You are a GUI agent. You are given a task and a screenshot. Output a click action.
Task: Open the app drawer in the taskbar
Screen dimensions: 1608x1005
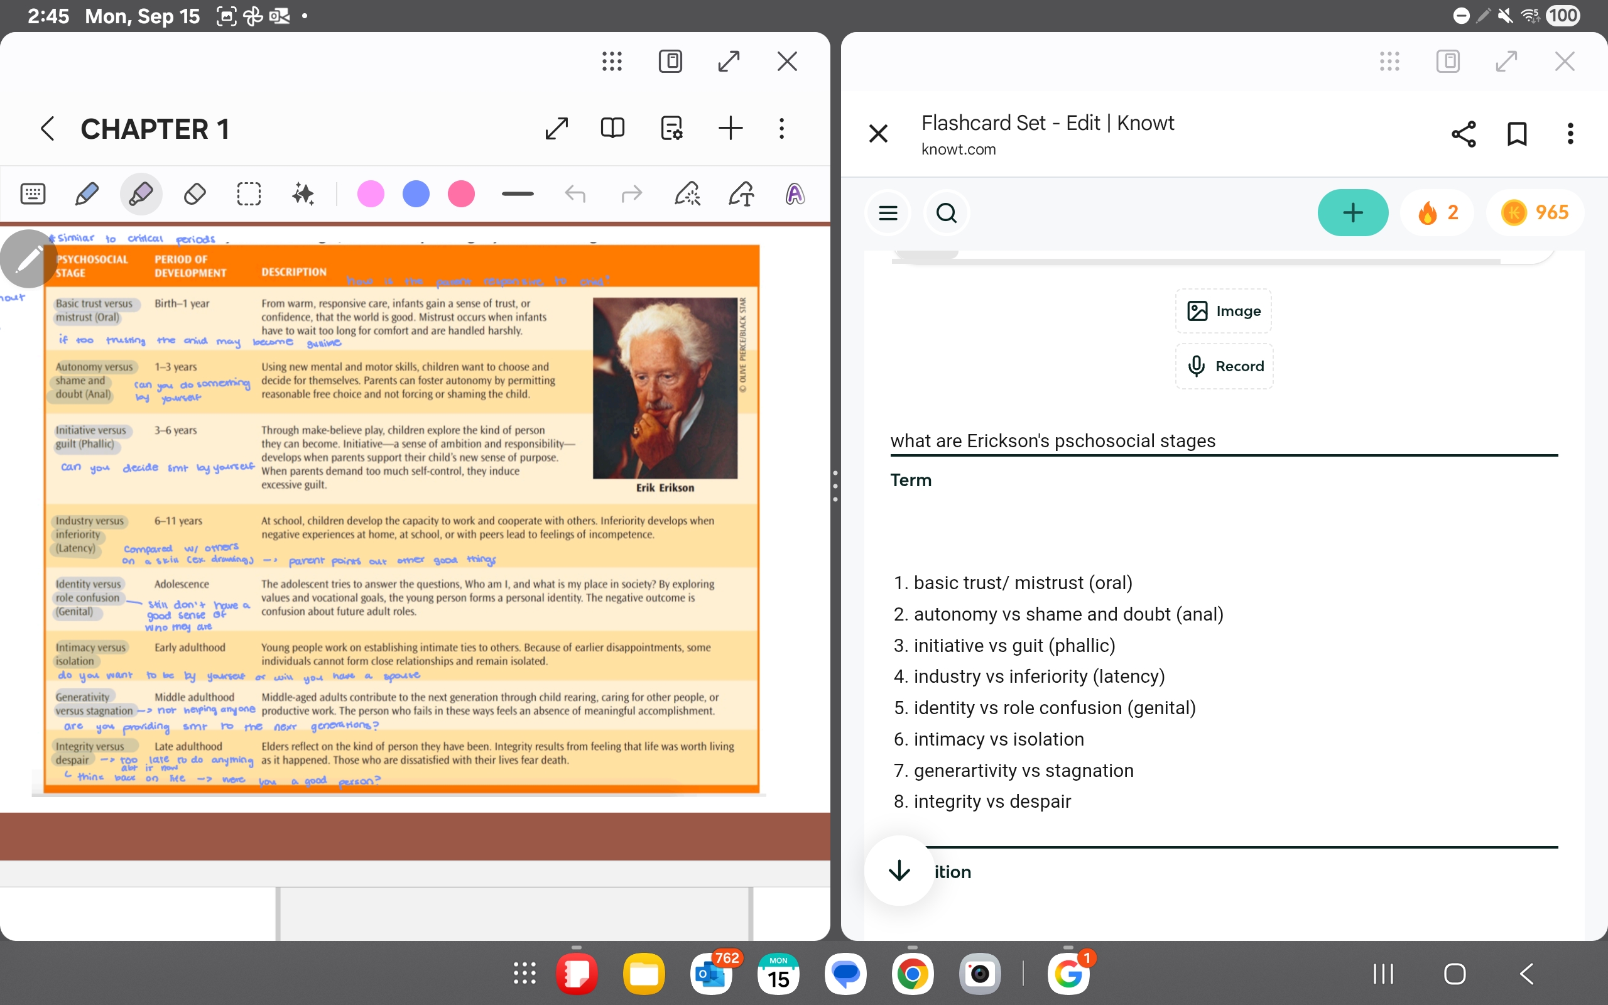[x=524, y=974]
